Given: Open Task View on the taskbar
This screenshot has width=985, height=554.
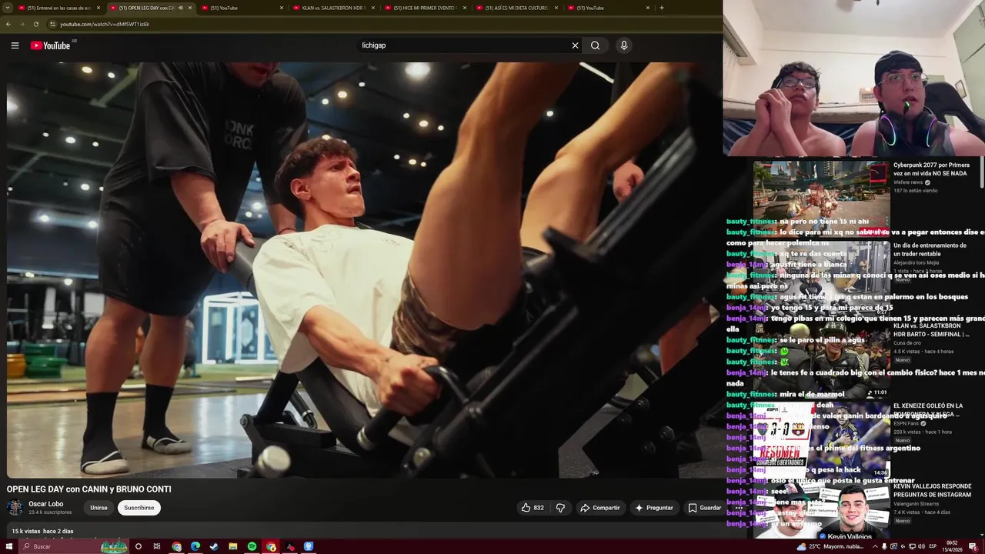Looking at the screenshot, I should (x=157, y=546).
